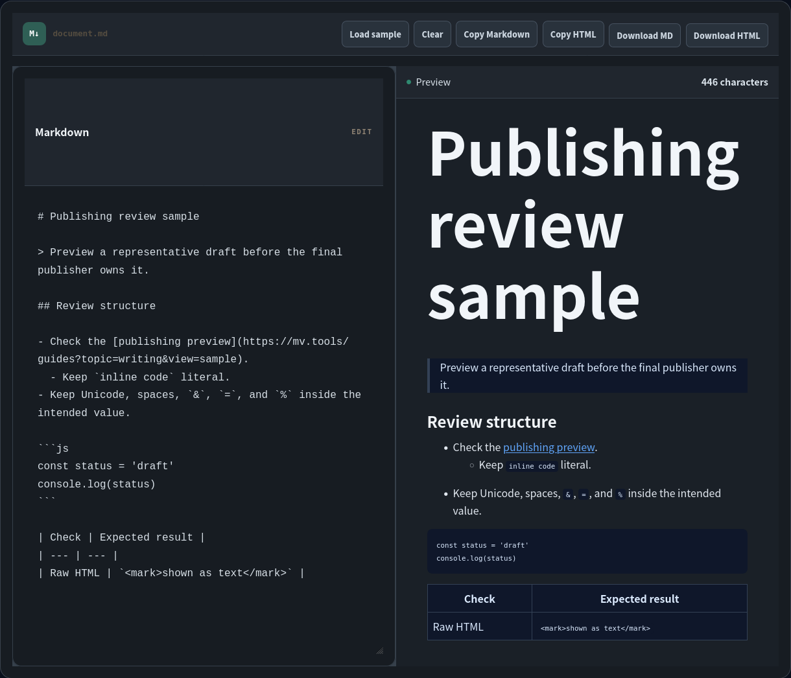The height and width of the screenshot is (678, 791).
Task: Click the M↓ markdown app logo icon
Action: [34, 34]
